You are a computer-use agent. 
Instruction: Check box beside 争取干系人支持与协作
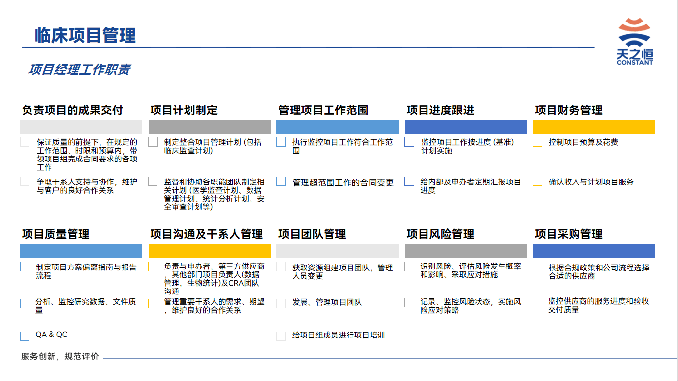pyautogui.click(x=25, y=181)
